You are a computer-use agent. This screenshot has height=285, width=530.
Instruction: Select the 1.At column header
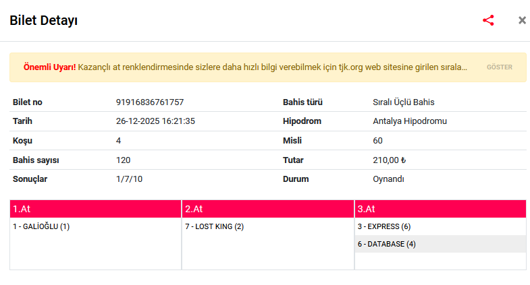pos(96,209)
